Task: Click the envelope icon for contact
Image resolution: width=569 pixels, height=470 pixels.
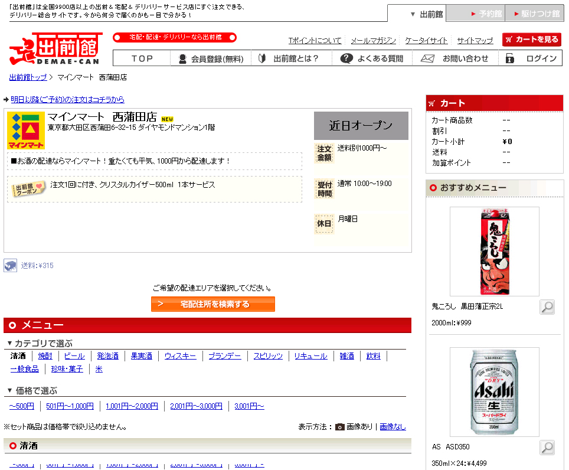Action: click(427, 58)
